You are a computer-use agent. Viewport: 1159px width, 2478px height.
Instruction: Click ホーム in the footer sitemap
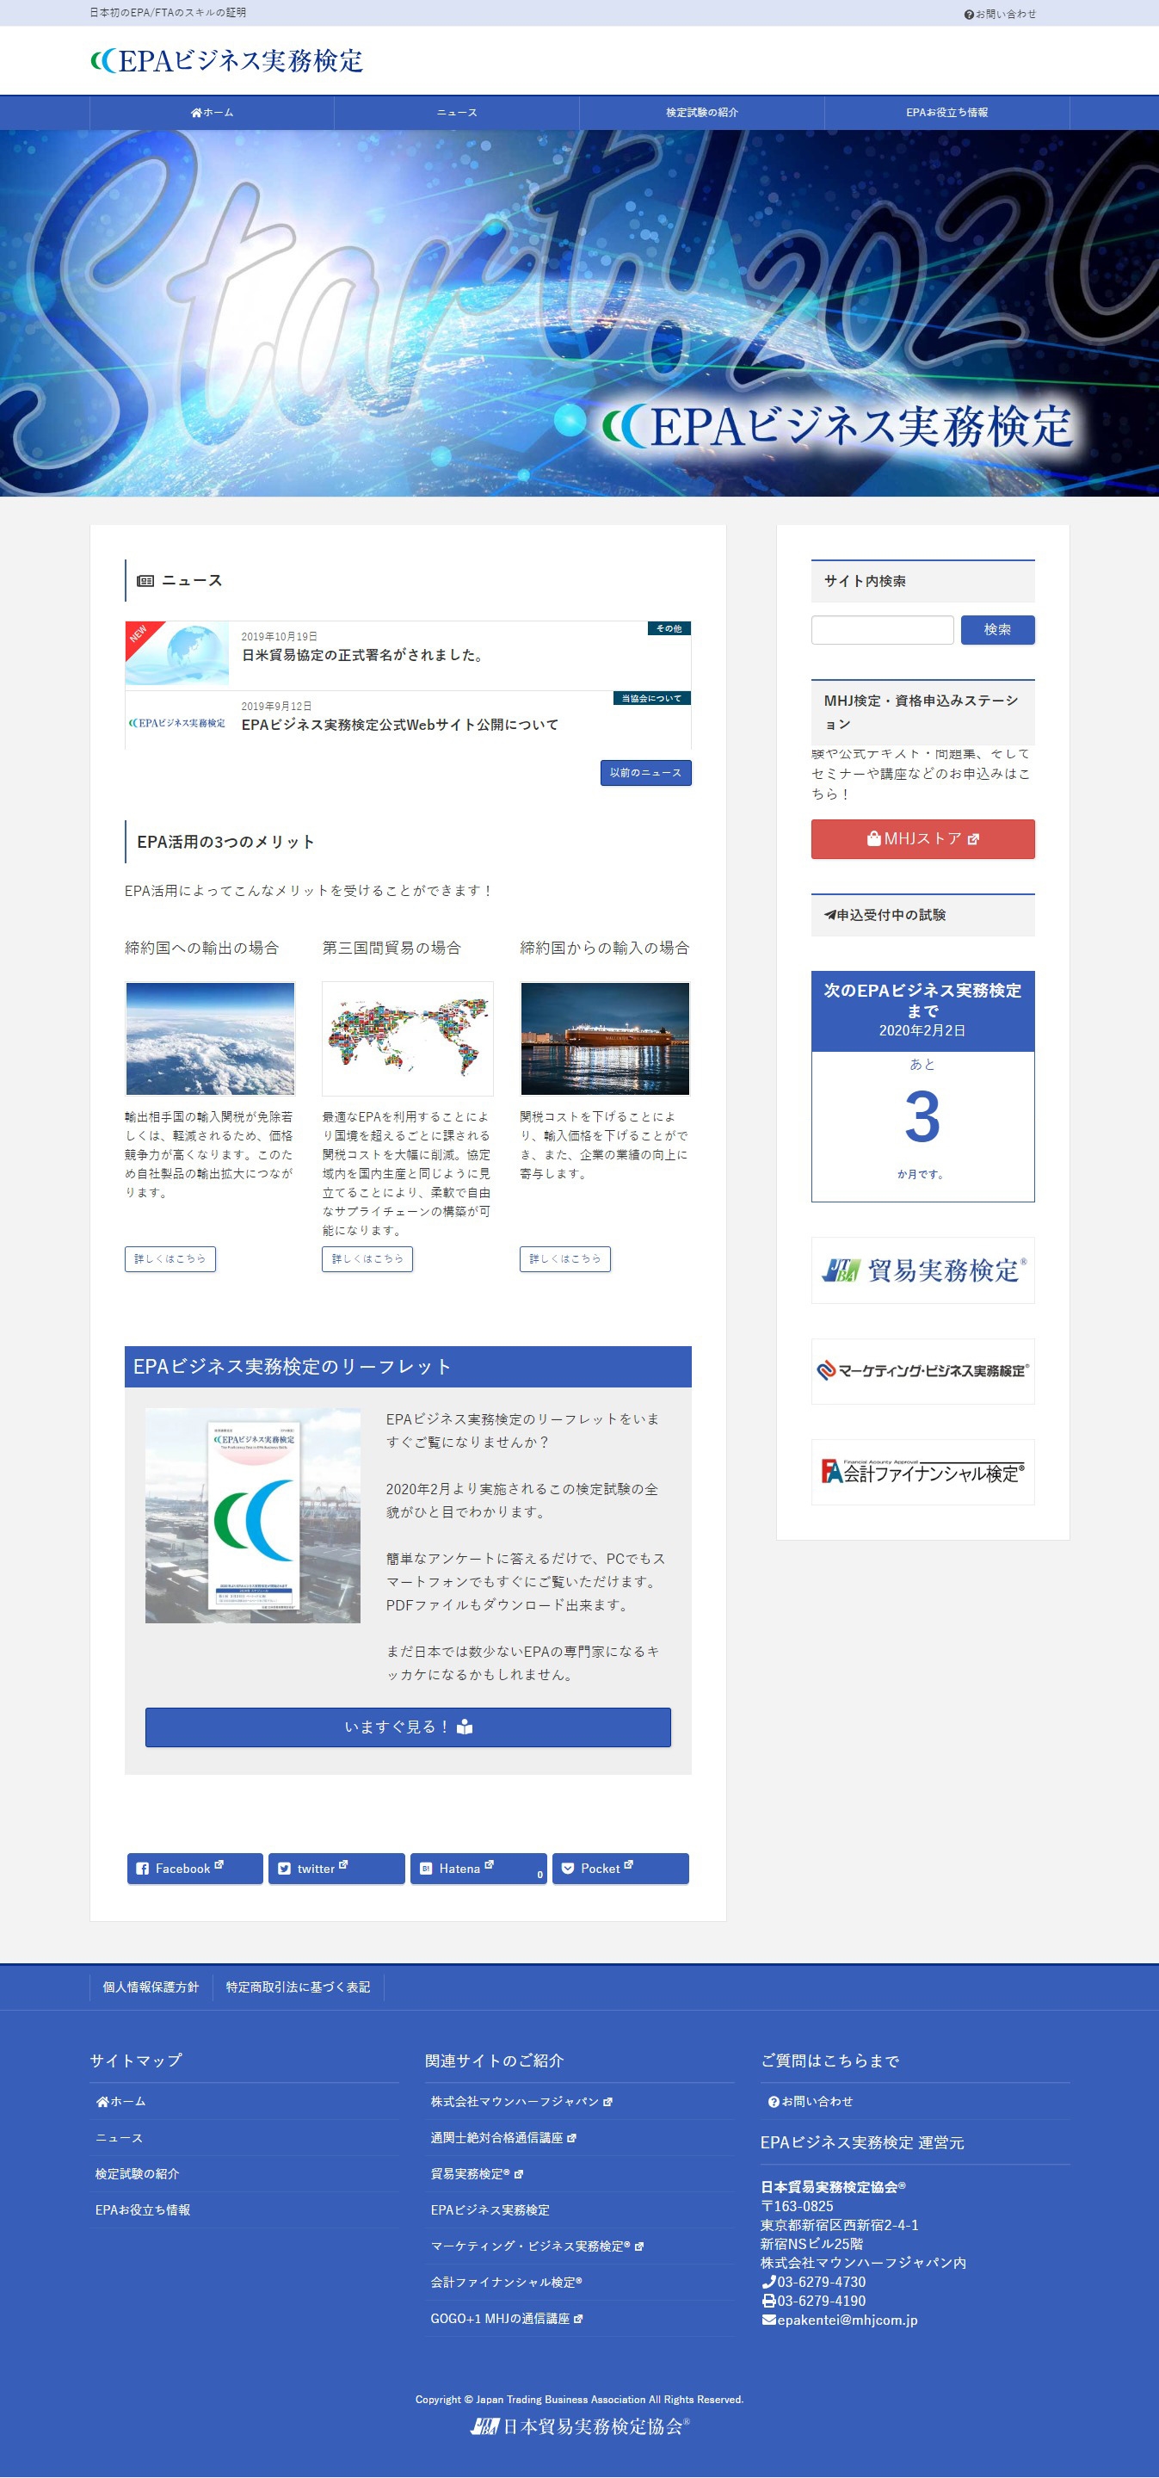[121, 2102]
